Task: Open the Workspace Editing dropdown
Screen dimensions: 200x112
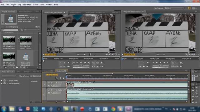Action: [x=174, y=8]
